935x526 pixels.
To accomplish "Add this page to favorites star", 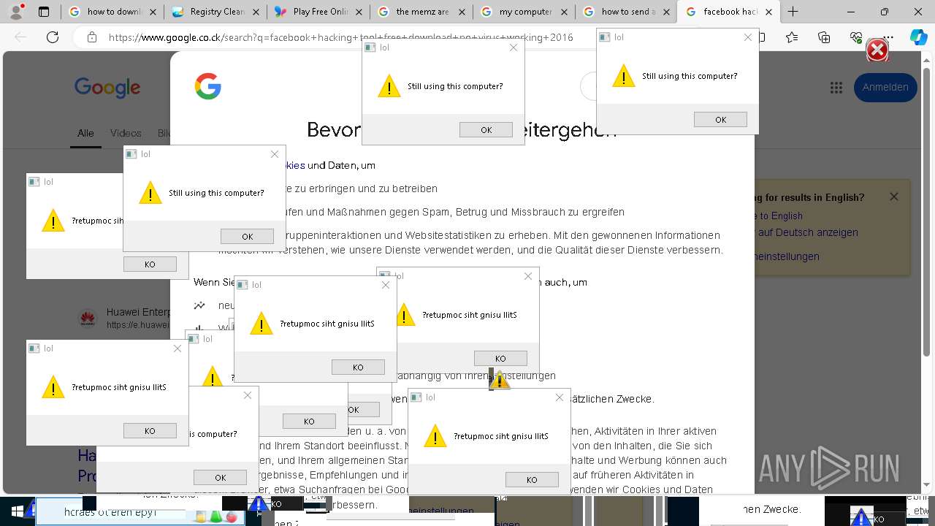I will point(793,37).
